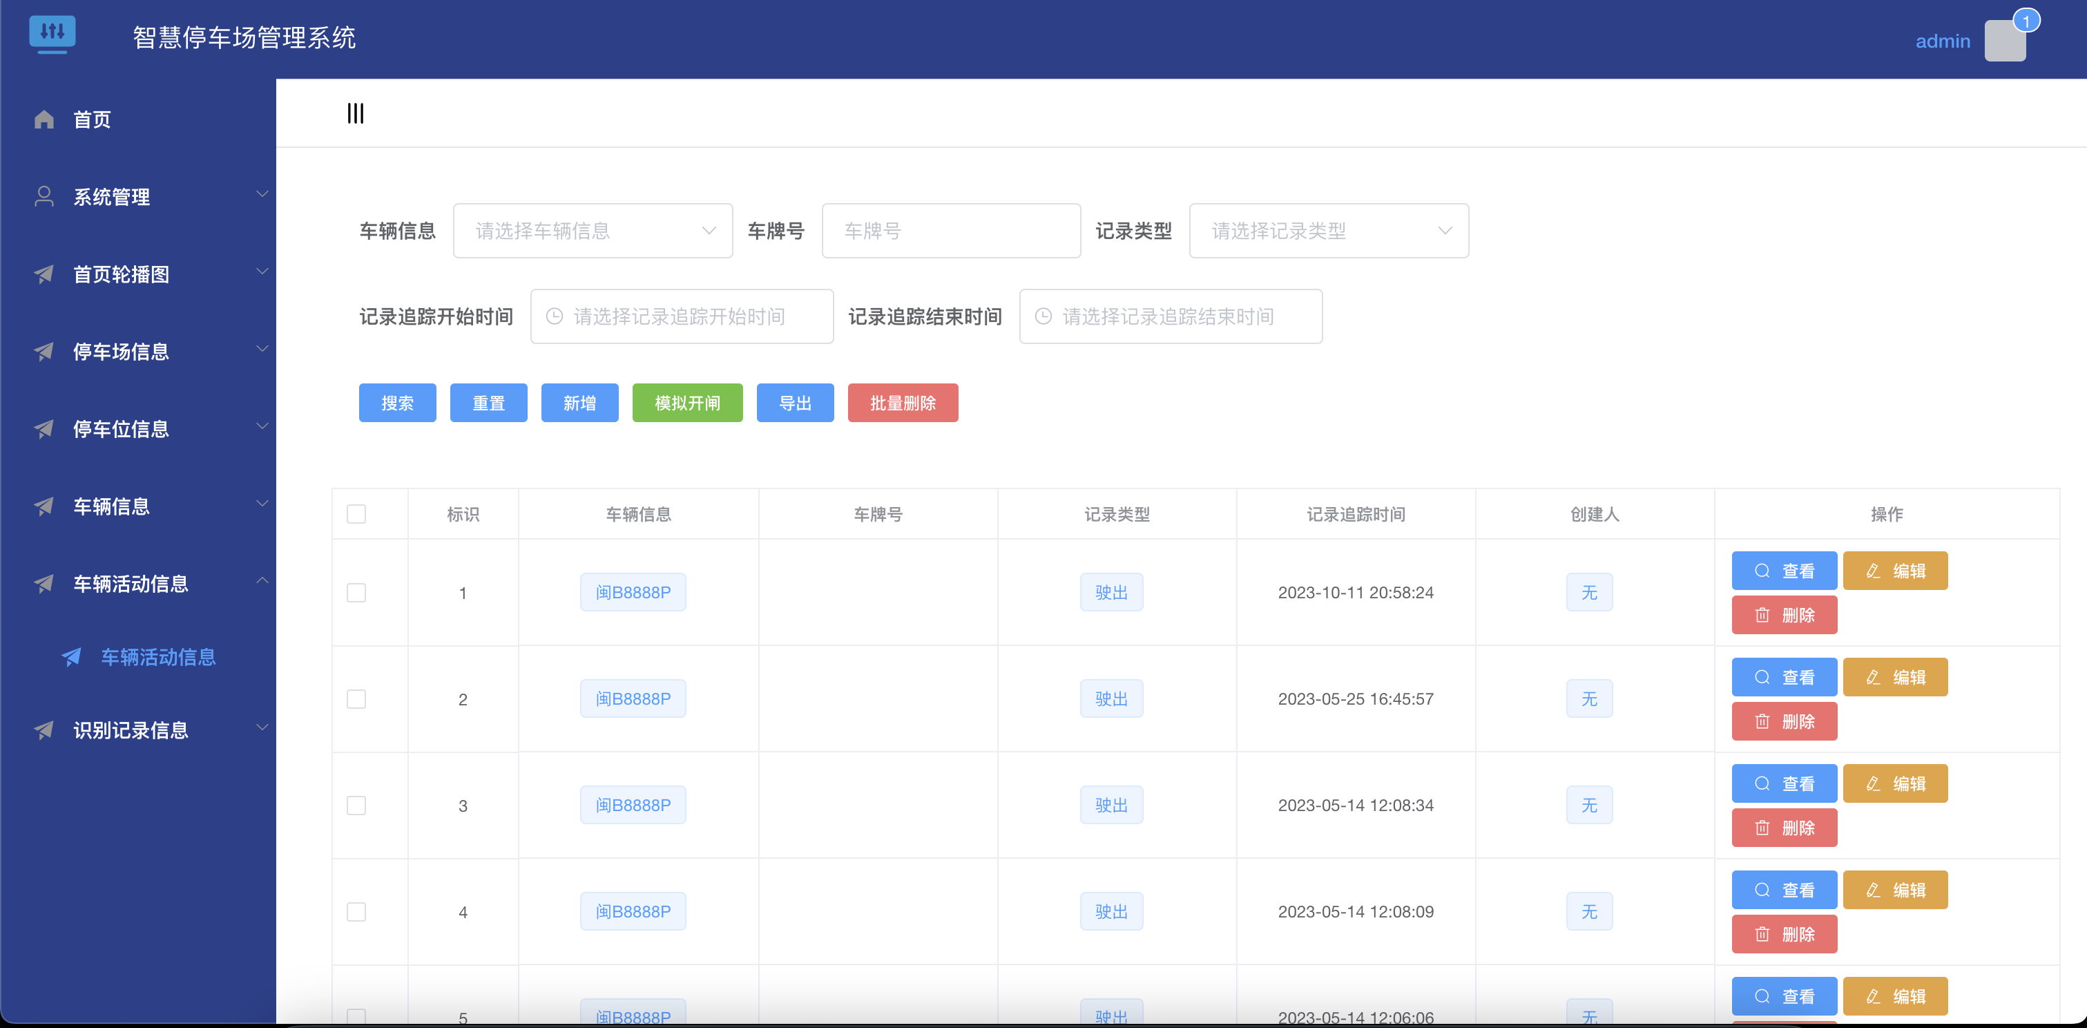Toggle the sidebar collapse icon

[x=355, y=113]
